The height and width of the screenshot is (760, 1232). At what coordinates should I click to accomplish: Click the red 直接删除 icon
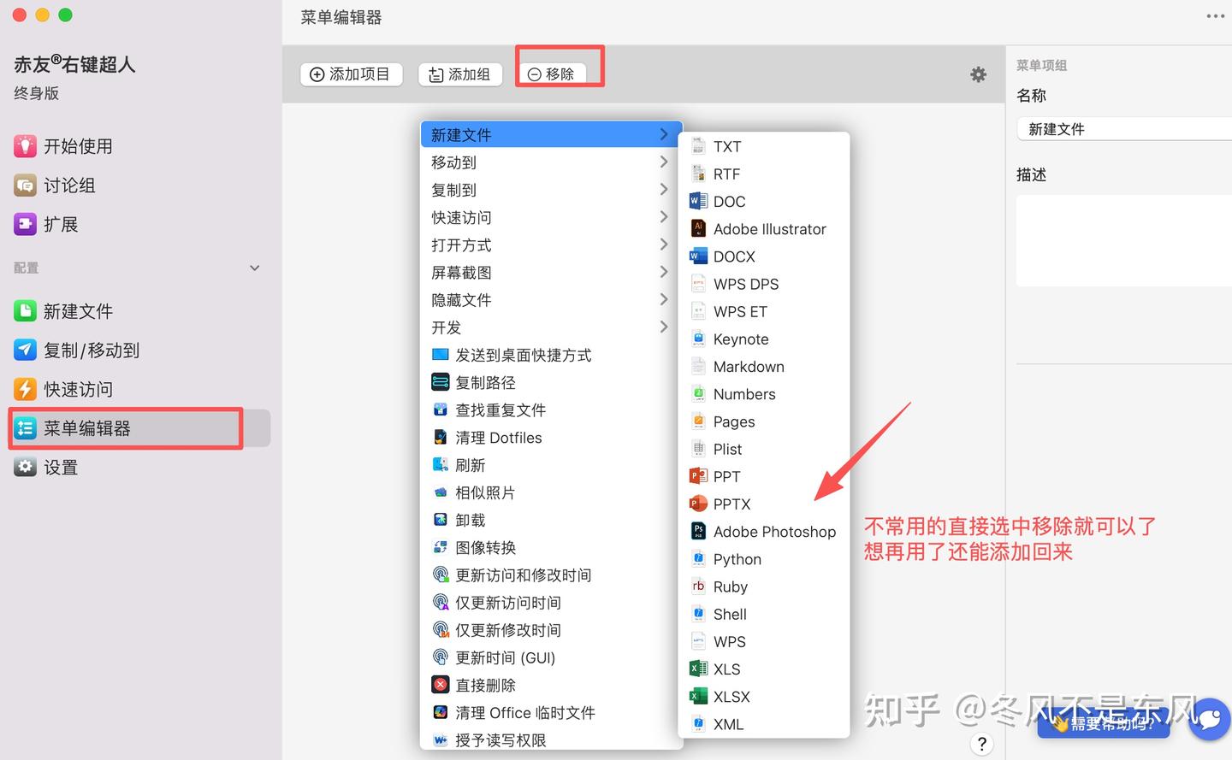coord(441,685)
